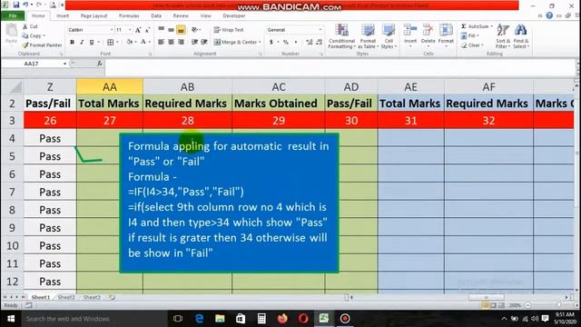
Task: Switch to the Insert ribbon tab
Action: point(63,16)
